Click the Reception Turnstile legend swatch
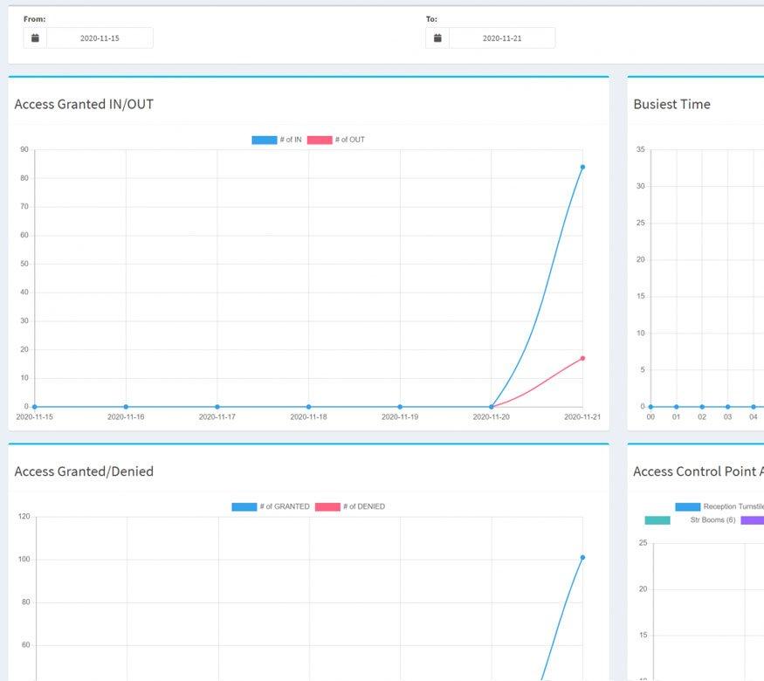The width and height of the screenshot is (764, 681). 690,505
